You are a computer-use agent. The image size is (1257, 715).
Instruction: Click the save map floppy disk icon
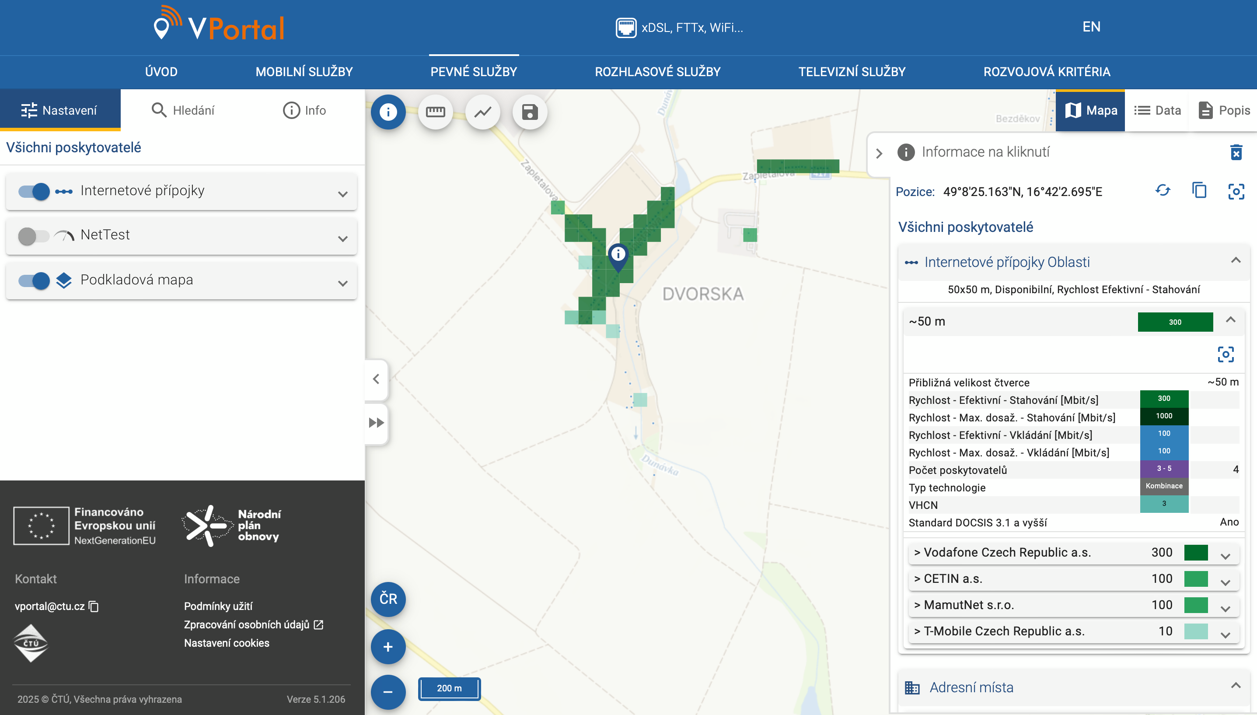[x=529, y=112]
